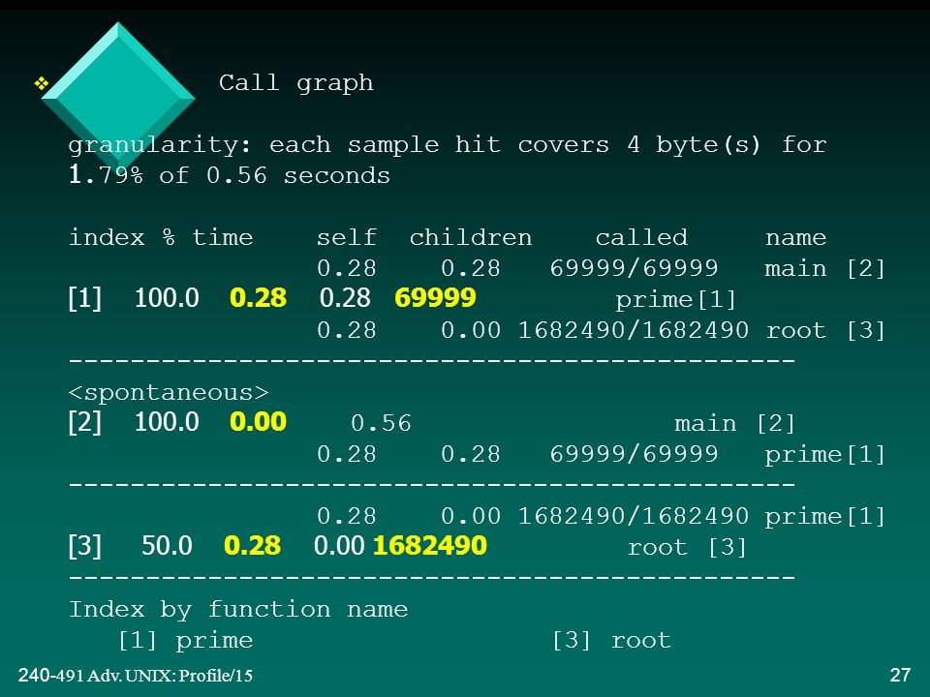Click 'main [2]' in the first block
This screenshot has width=930, height=697.
(x=825, y=268)
